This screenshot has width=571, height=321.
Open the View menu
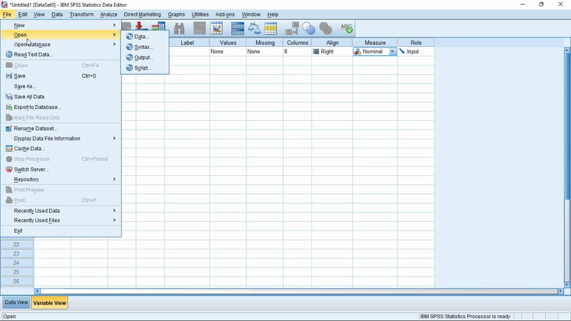point(39,14)
